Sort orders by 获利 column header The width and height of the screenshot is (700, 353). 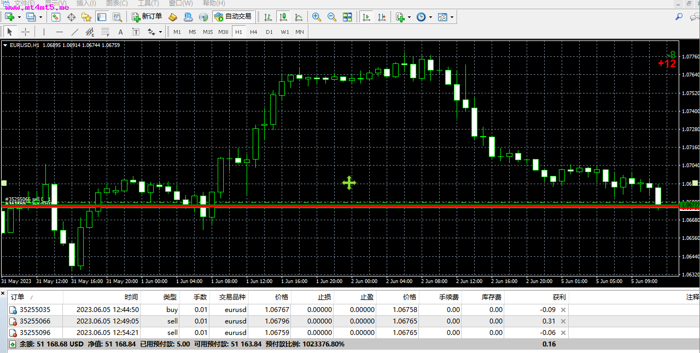coord(536,297)
